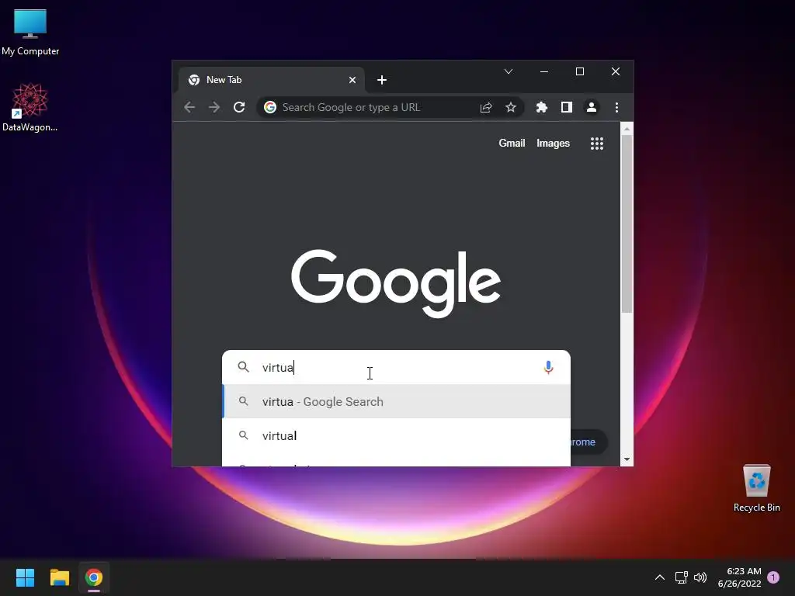Screen dimensions: 795x596
Task: Expand the tab search chevron
Action: point(509,71)
